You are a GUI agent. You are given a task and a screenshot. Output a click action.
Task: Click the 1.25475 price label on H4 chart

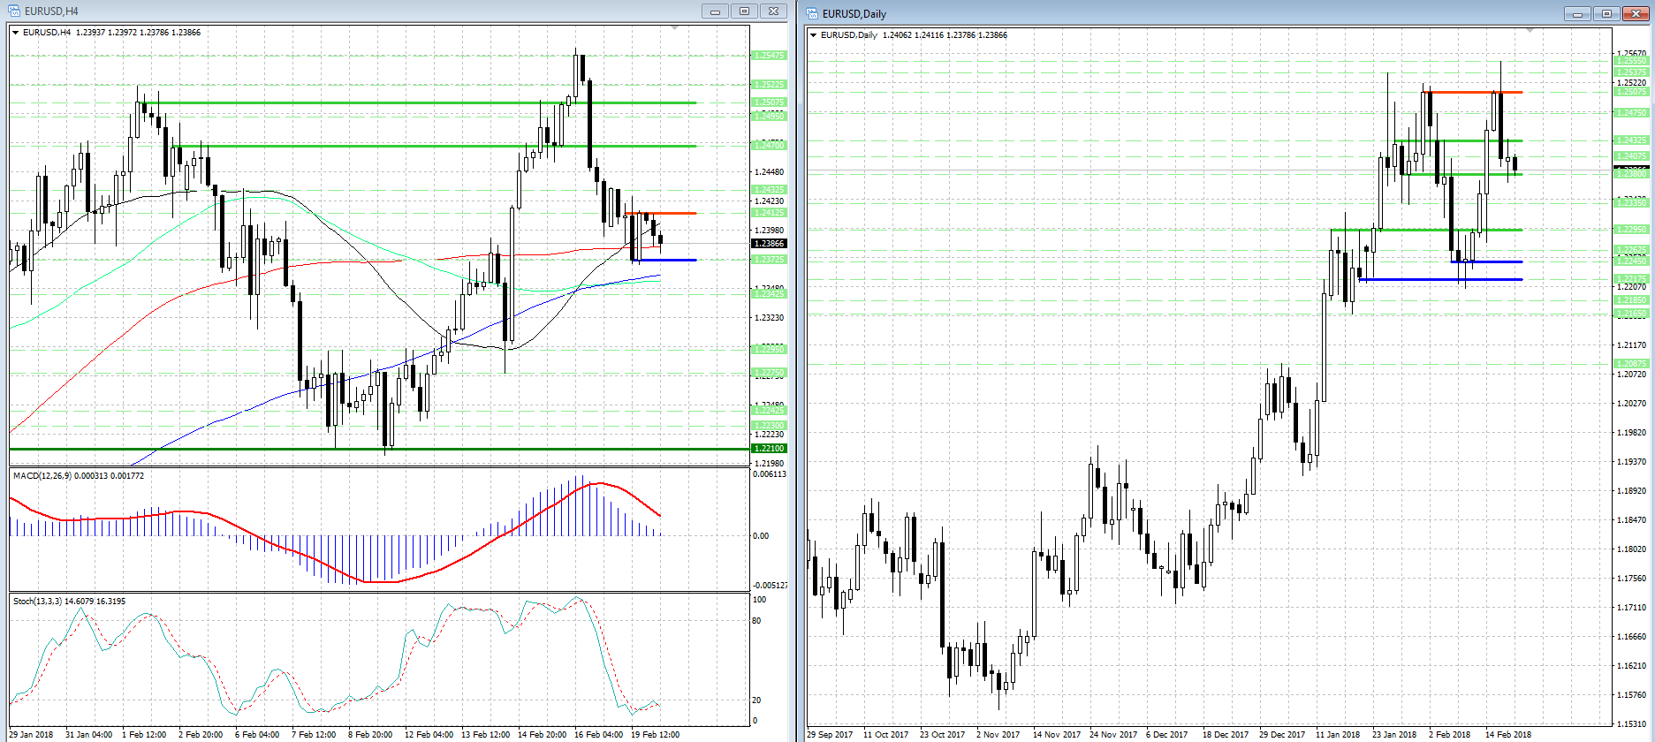tap(769, 56)
